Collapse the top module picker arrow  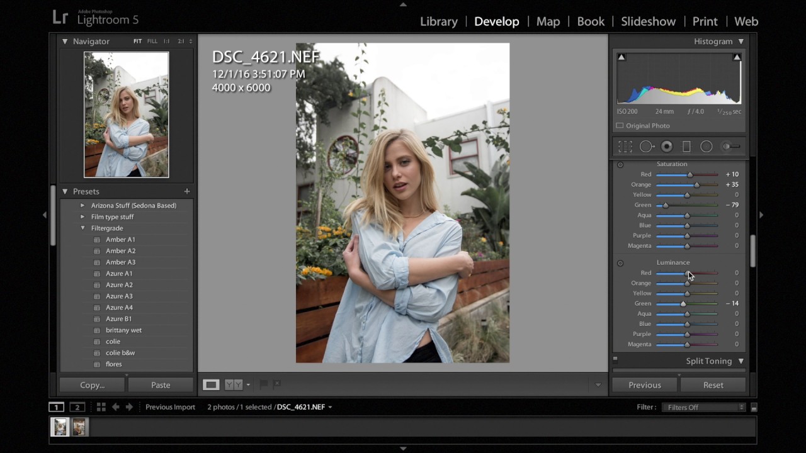403,4
